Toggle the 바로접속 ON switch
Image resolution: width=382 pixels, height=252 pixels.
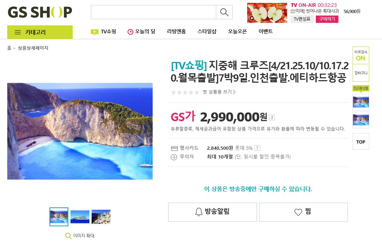coord(361,55)
